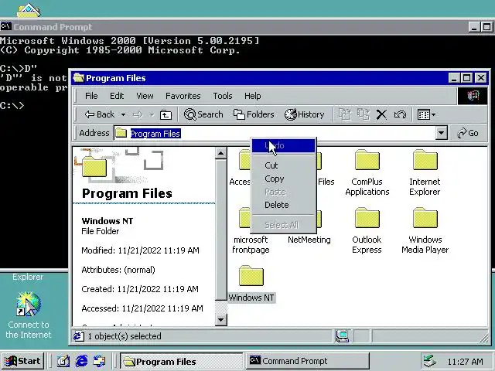Expand the Back history dropdown arrow
The height and width of the screenshot is (371, 495).
[124, 115]
